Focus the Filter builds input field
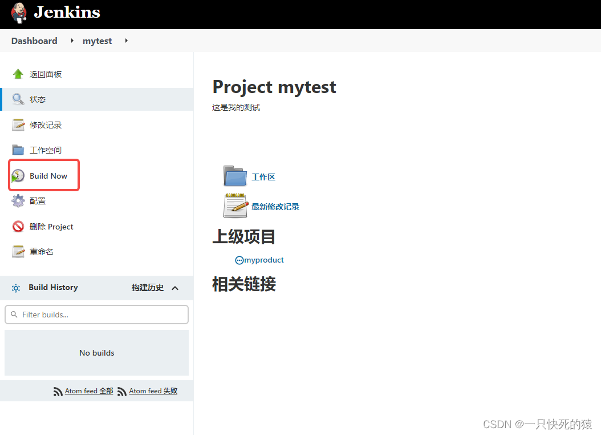This screenshot has width=601, height=435. click(96, 315)
